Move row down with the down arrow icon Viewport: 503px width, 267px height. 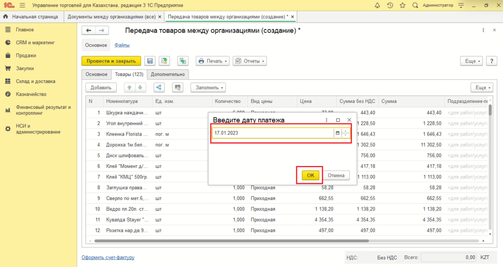tap(140, 87)
